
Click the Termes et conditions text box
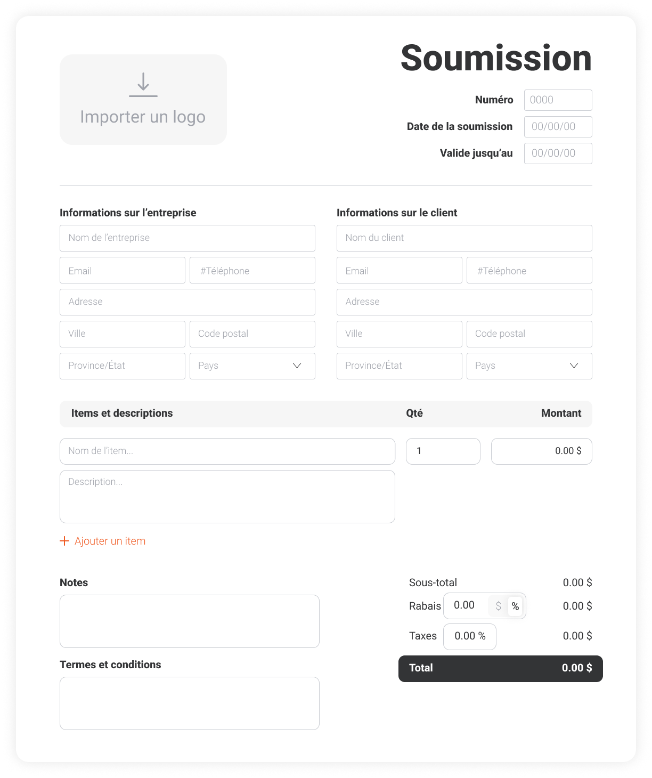189,703
